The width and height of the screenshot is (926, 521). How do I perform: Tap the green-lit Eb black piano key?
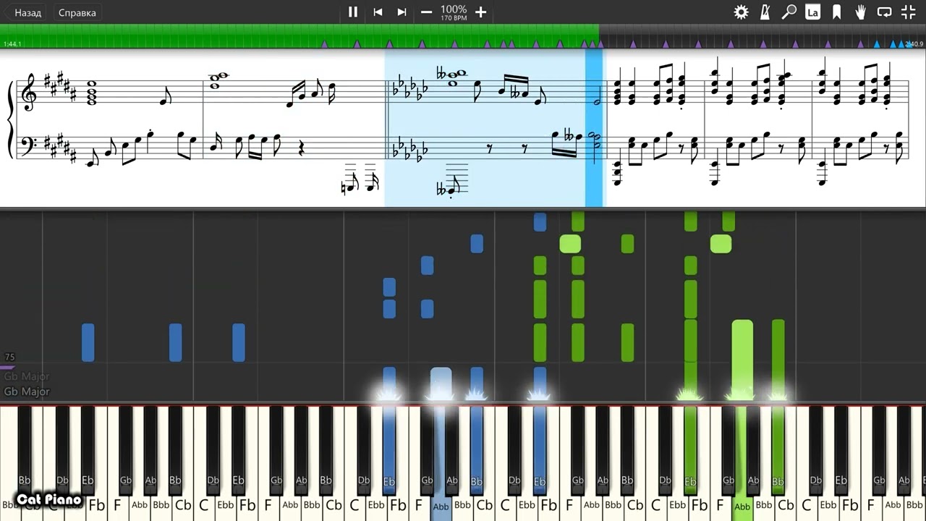pos(690,449)
